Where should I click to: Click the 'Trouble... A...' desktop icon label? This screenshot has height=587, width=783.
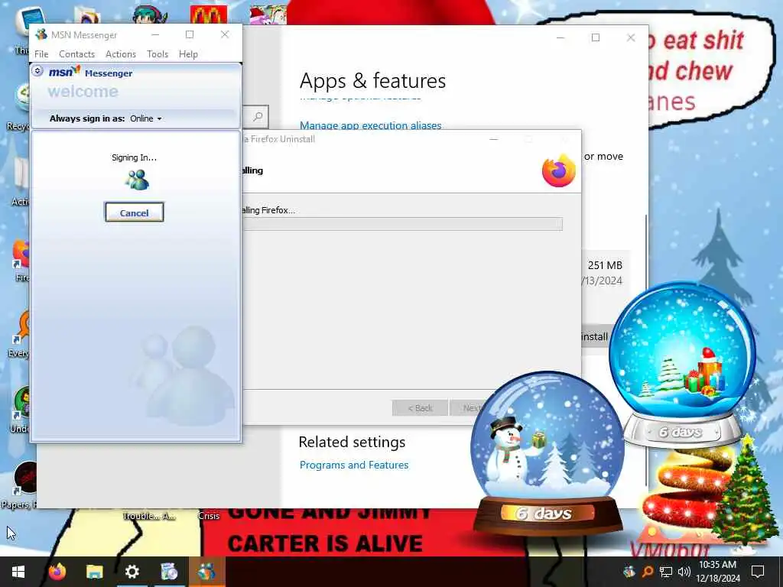pyautogui.click(x=149, y=516)
